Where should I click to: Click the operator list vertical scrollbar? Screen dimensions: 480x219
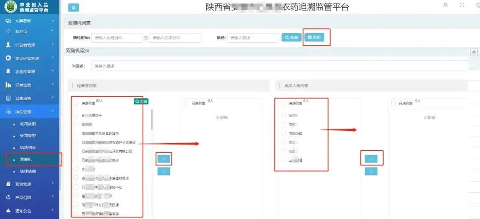[152, 119]
